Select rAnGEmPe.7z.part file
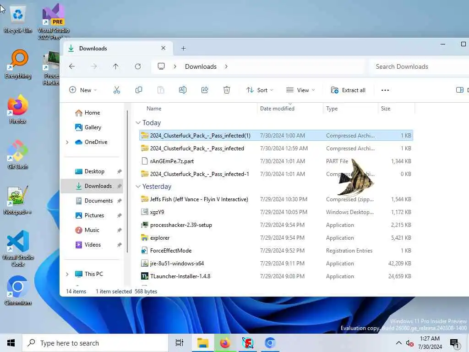Screen dimensions: 469x352 pyautogui.click(x=276, y=161)
